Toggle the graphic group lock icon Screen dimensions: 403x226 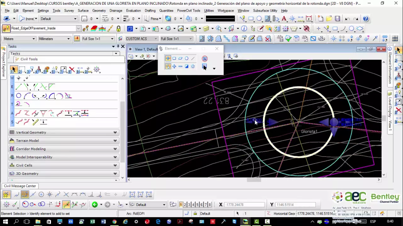tap(118, 29)
